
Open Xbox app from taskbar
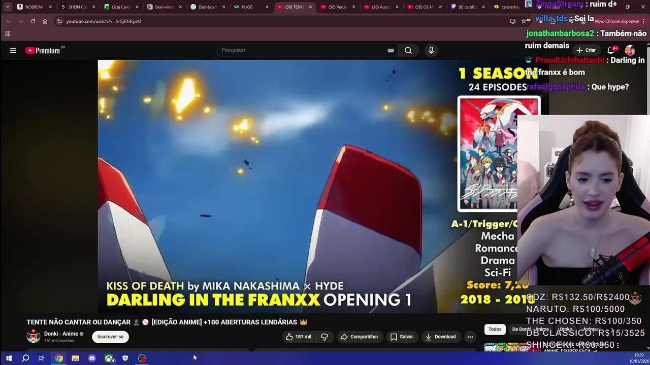coord(109,358)
